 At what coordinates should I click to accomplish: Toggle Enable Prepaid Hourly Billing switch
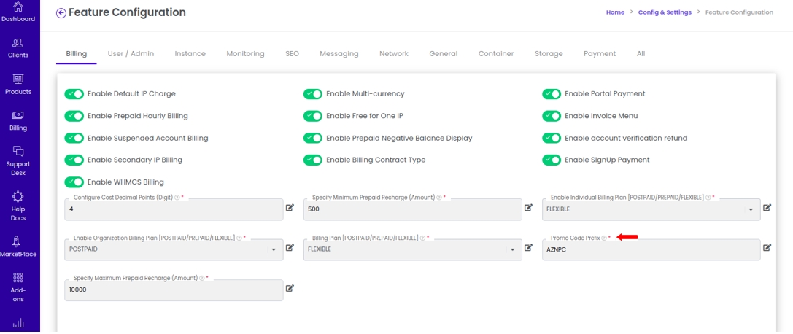[74, 116]
